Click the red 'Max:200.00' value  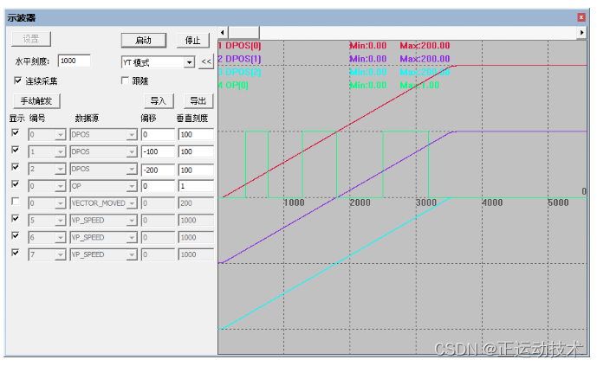point(425,46)
